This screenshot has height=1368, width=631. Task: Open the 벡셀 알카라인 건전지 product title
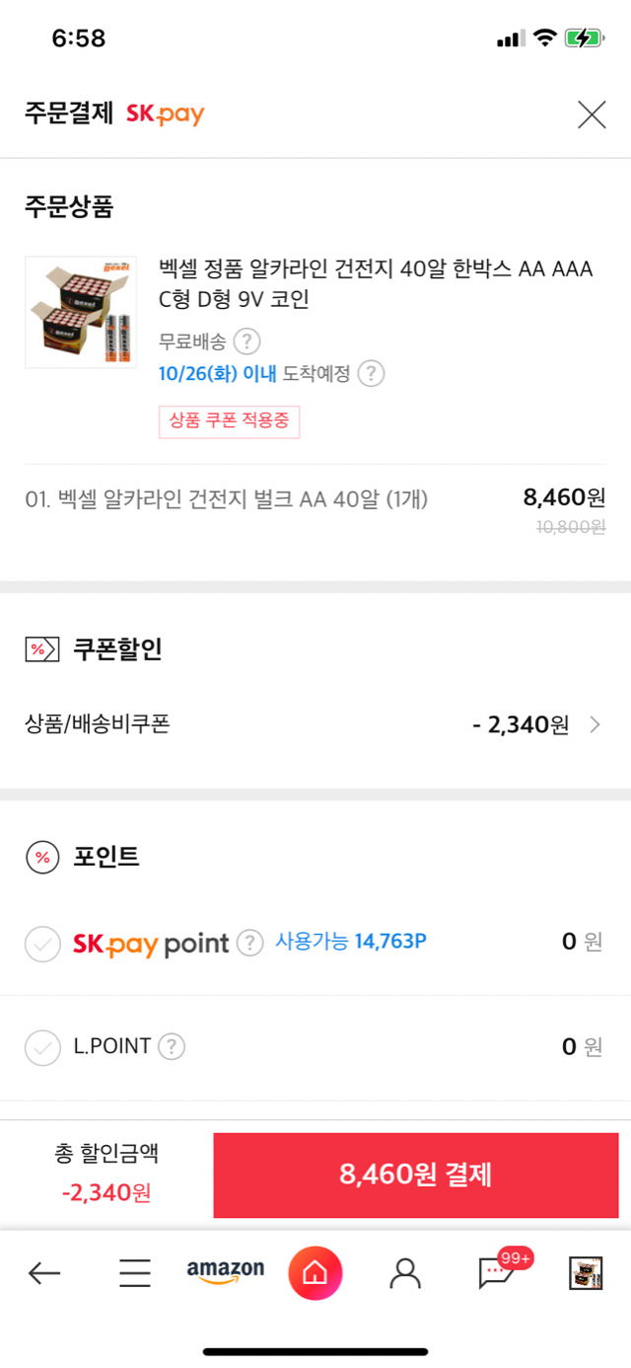click(x=377, y=284)
